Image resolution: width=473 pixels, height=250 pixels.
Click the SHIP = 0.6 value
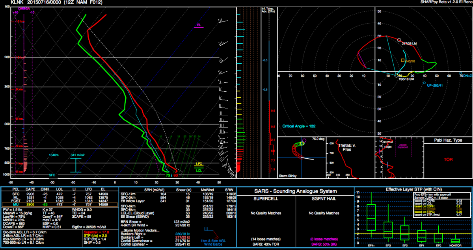coord(92,243)
